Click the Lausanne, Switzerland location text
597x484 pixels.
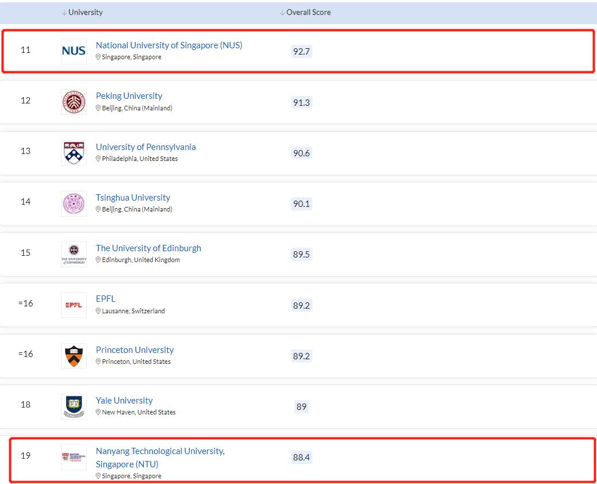click(133, 311)
